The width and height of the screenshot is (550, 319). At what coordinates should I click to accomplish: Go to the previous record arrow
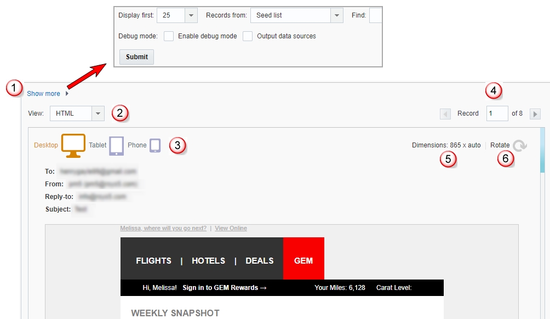point(445,113)
